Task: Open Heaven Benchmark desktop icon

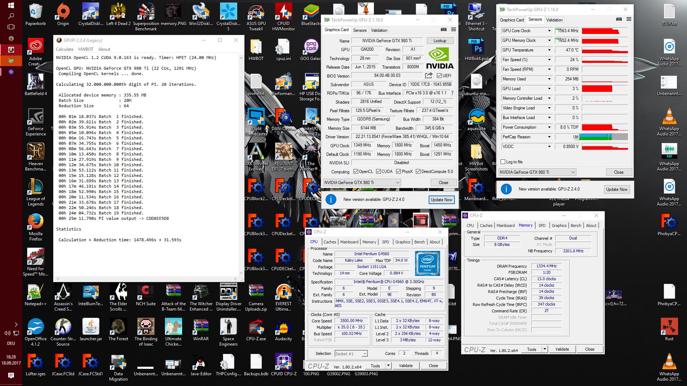Action: (36, 157)
